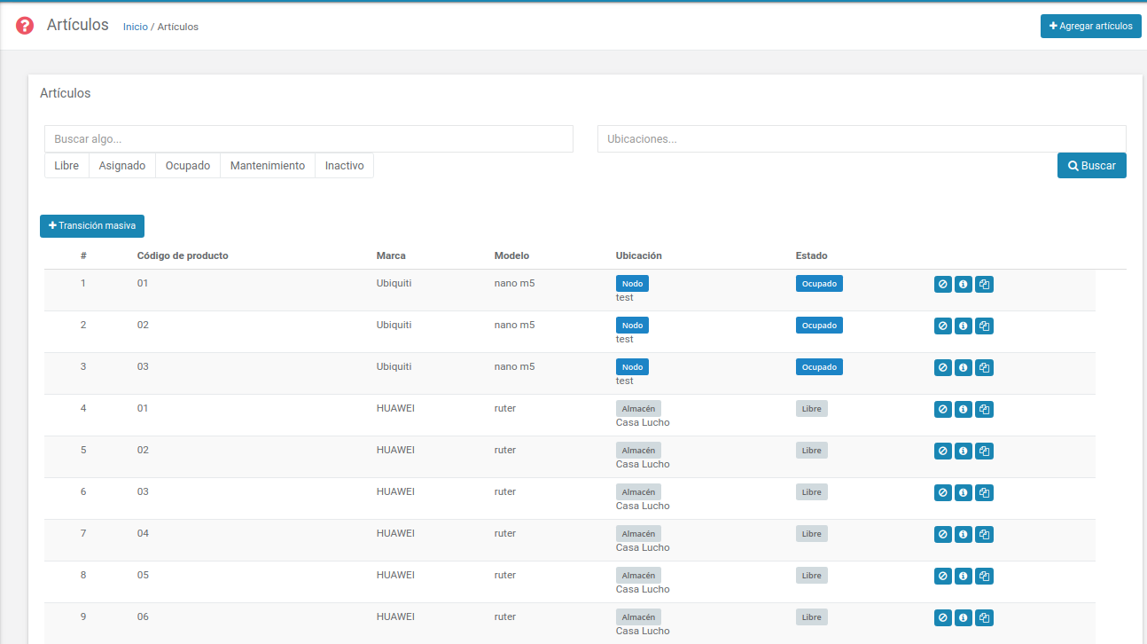Click the disable icon in row 9
This screenshot has width=1147, height=644.
[x=943, y=618]
